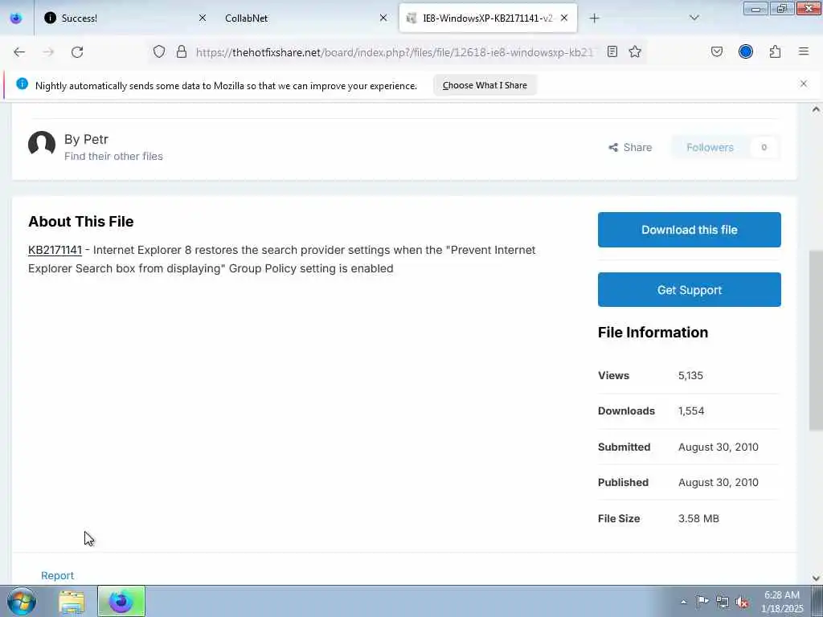Image resolution: width=823 pixels, height=617 pixels.
Task: Open the Action Center flag icon
Action: pos(702,601)
